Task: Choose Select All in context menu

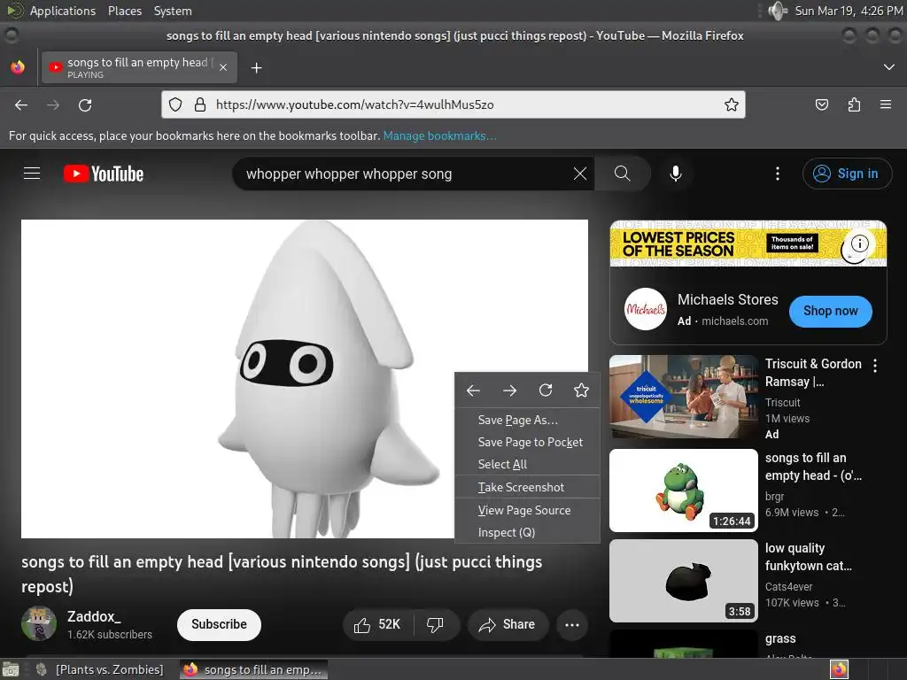Action: (527, 464)
